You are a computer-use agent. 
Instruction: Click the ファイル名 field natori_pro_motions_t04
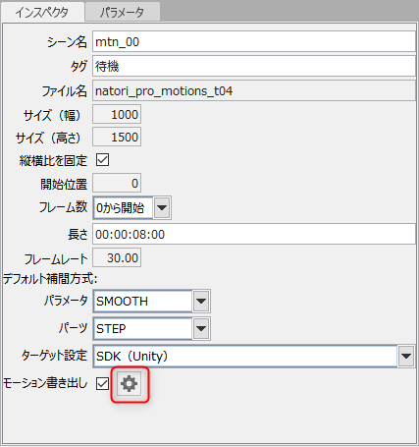tap(254, 90)
